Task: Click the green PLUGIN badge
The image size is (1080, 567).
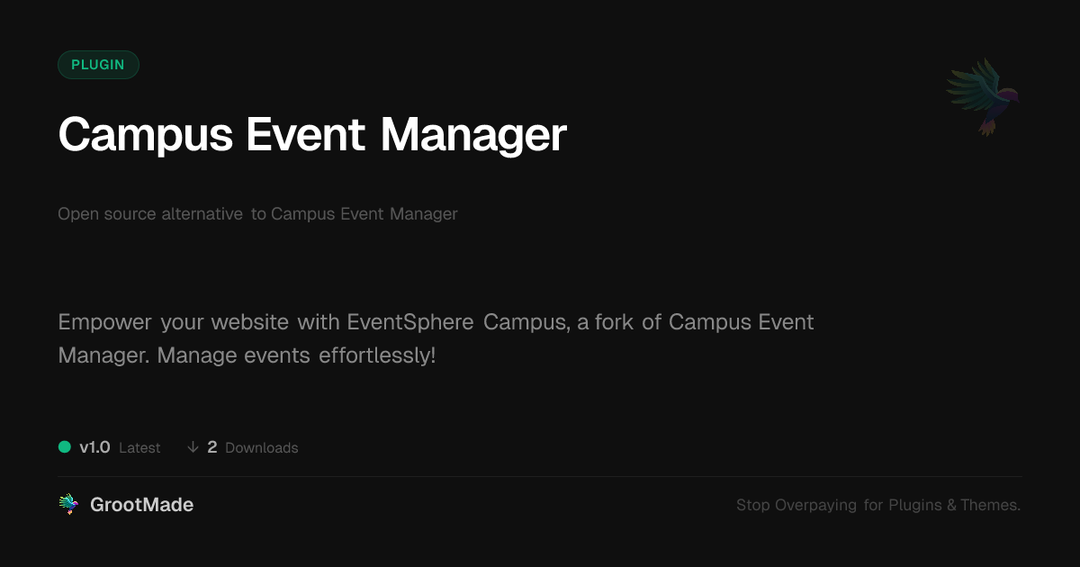Action: 98,65
